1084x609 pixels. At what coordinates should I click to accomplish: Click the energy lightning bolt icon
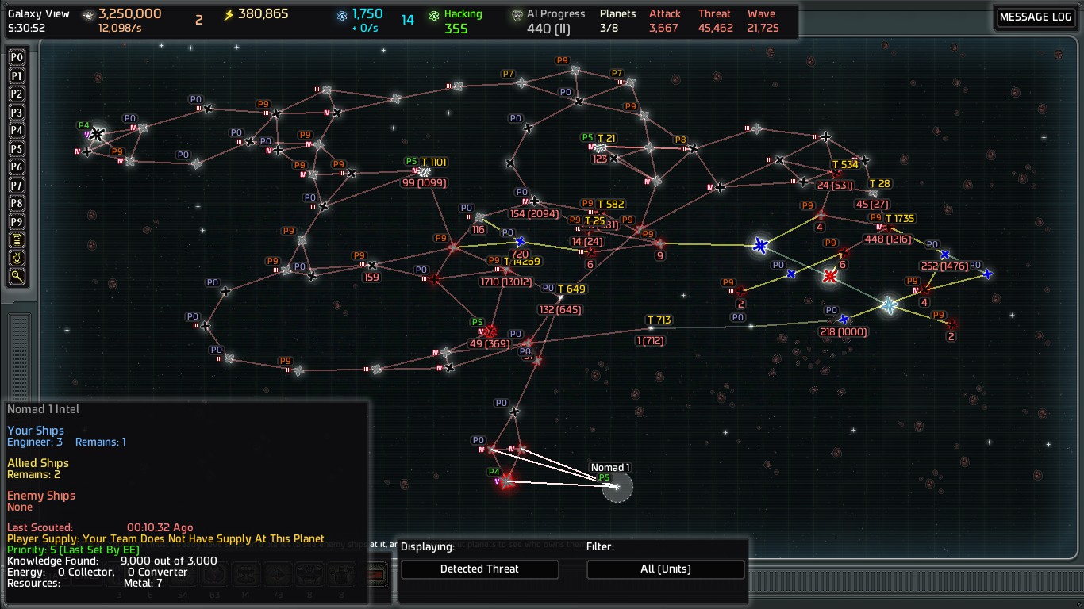(x=229, y=15)
